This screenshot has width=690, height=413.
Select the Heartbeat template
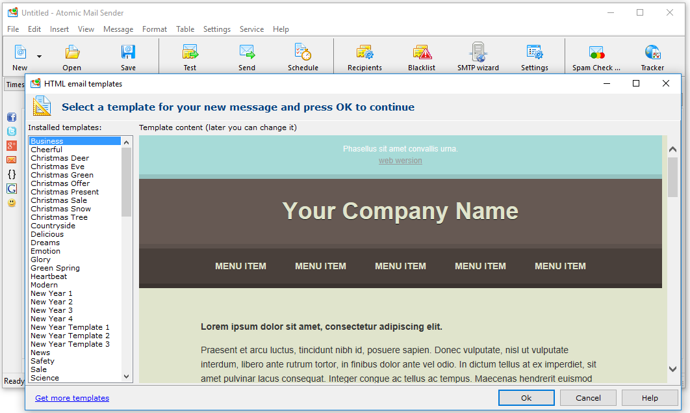(x=75, y=276)
